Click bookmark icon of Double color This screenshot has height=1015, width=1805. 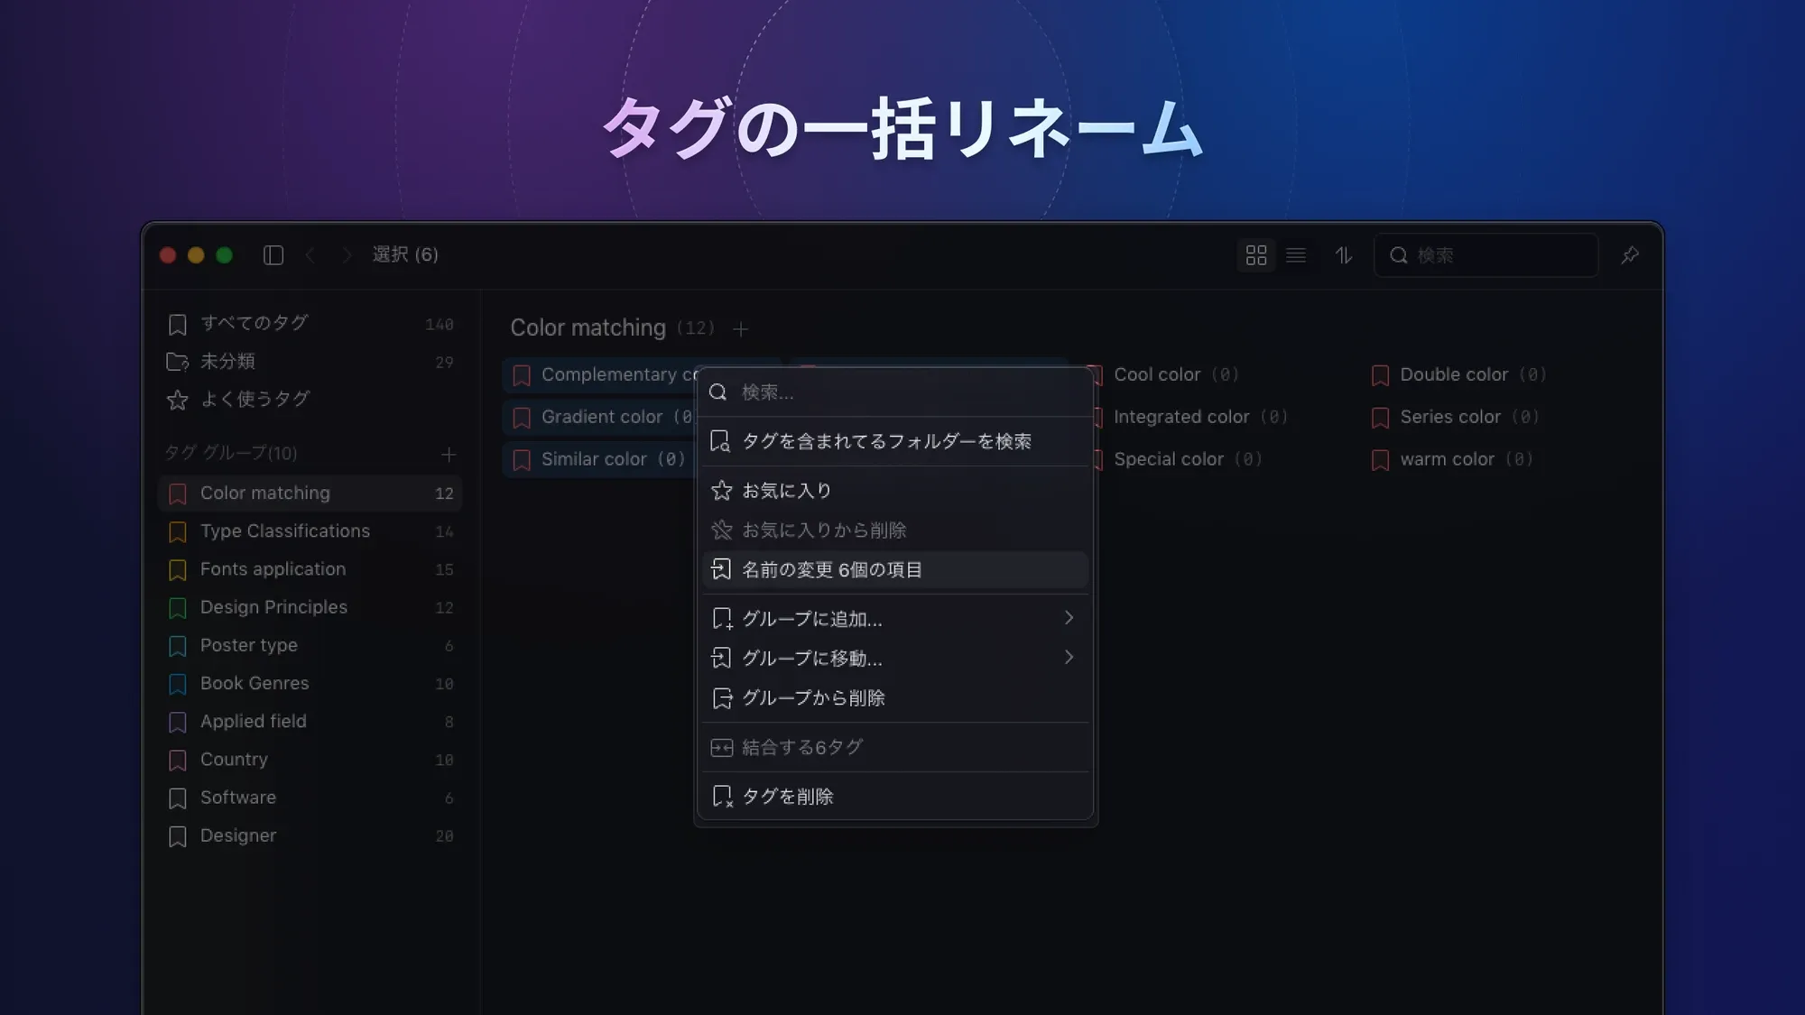point(1380,375)
